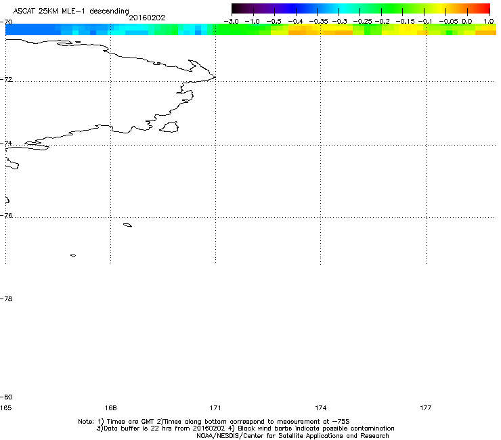
Task: Click the -0.4 colorbar label
Action: pyautogui.click(x=296, y=22)
